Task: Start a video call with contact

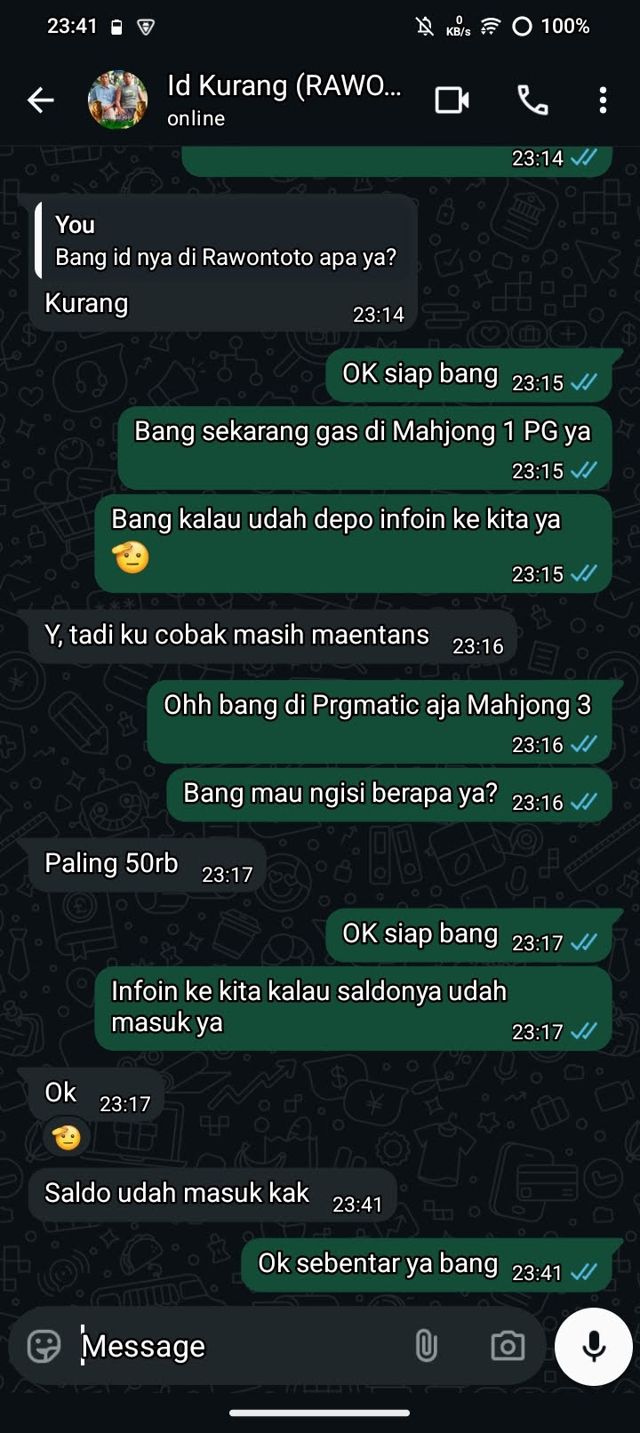Action: coord(452,100)
